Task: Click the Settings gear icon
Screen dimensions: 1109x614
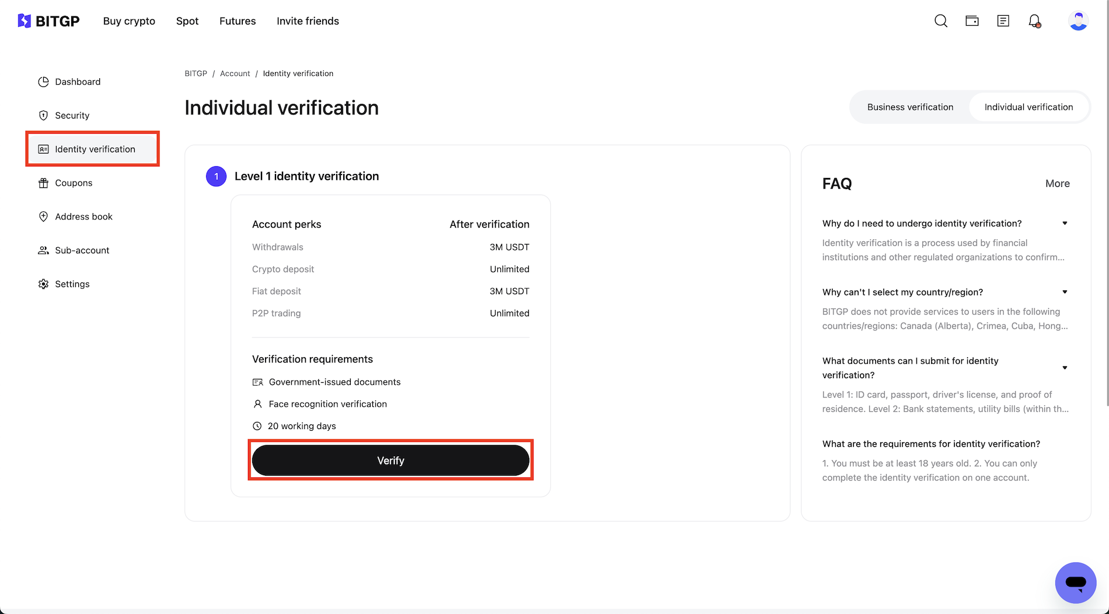Action: pos(43,284)
